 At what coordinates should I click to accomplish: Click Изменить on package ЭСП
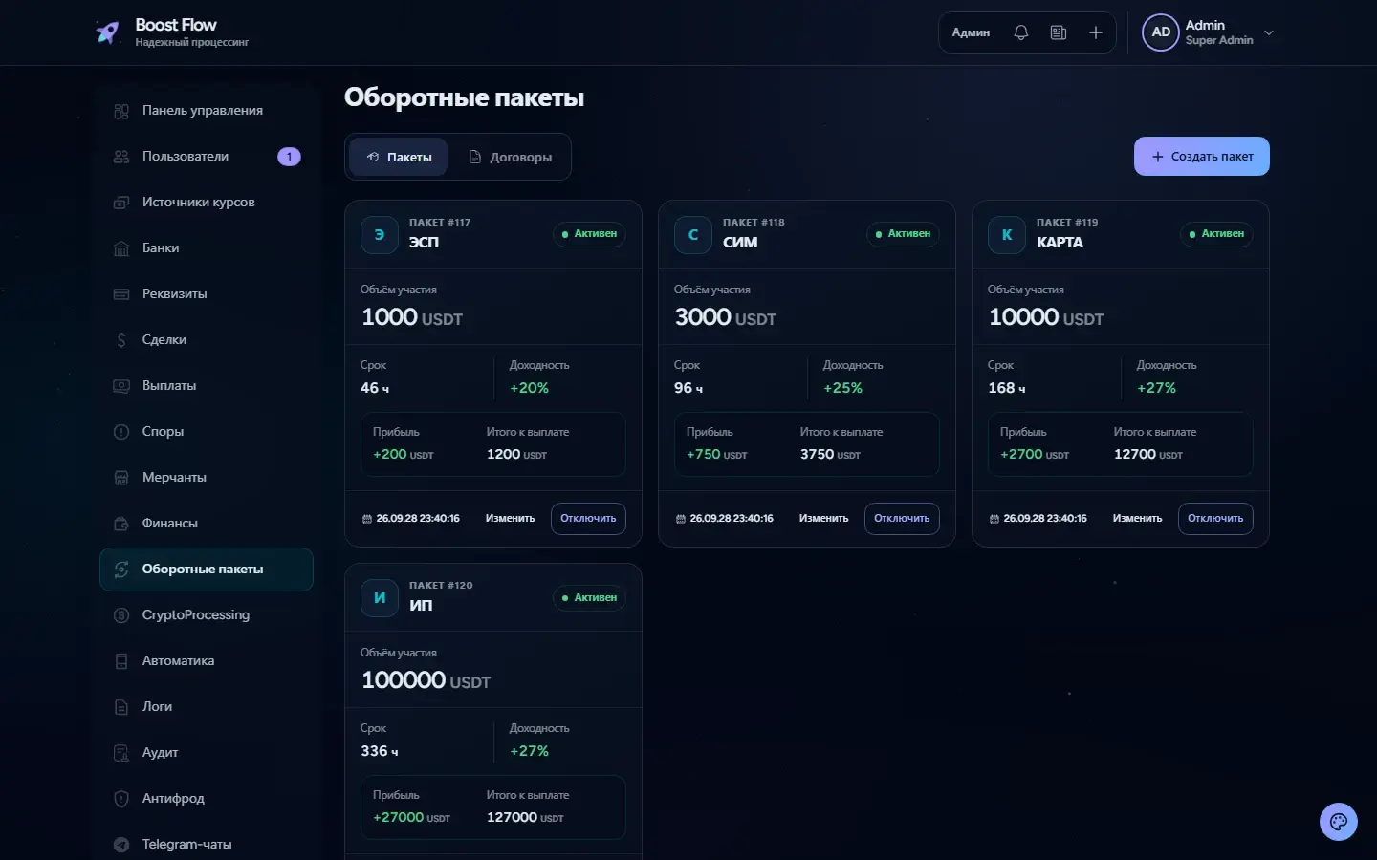510,519
